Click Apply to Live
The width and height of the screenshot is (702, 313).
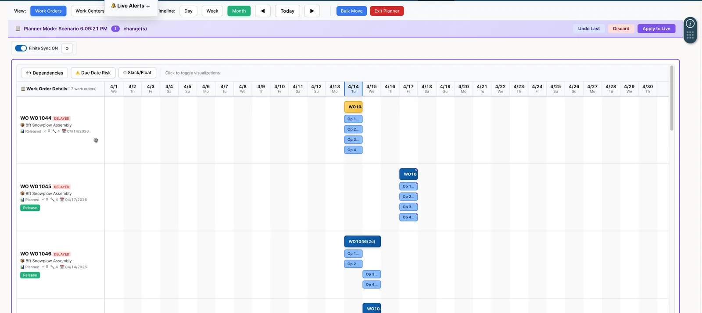656,28
